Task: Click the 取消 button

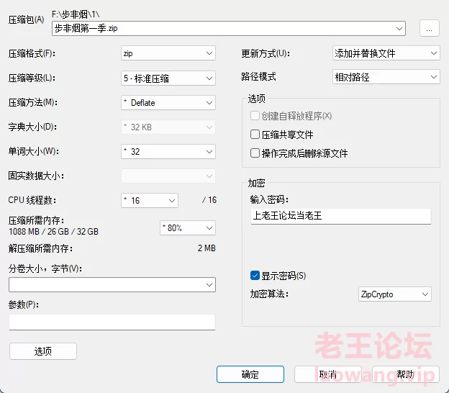Action: [x=328, y=374]
